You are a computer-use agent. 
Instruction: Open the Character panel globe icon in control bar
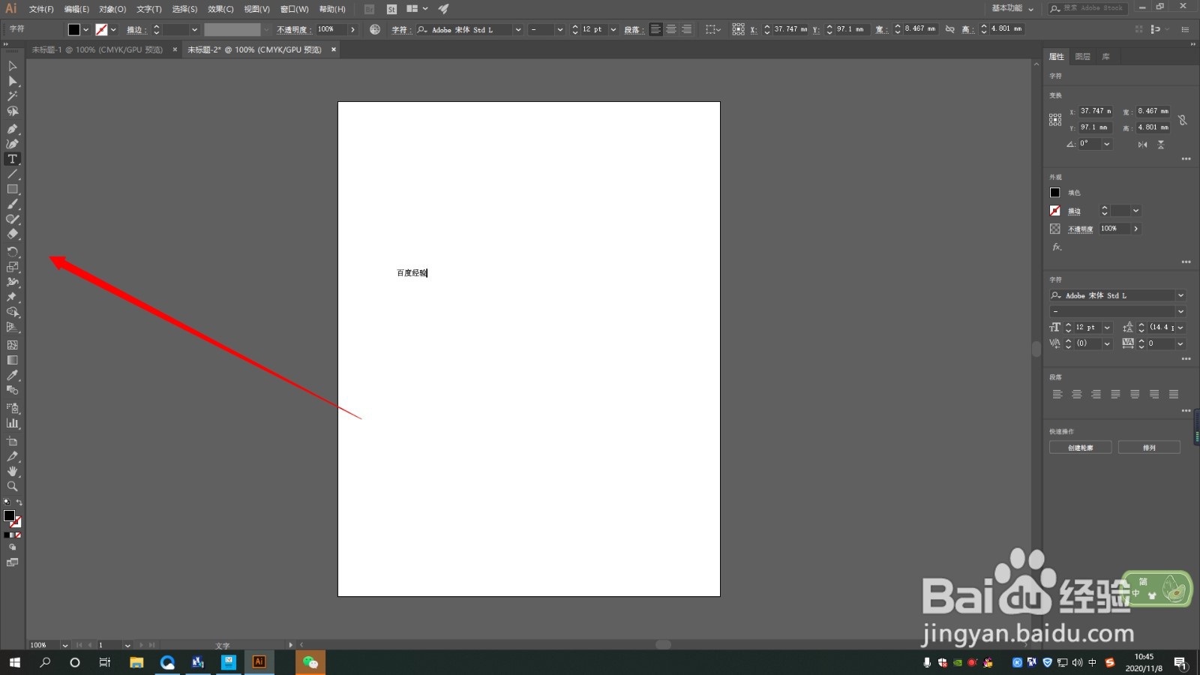[x=375, y=29]
